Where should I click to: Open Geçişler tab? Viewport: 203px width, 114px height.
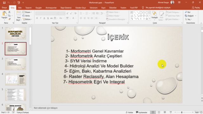tap(39, 8)
